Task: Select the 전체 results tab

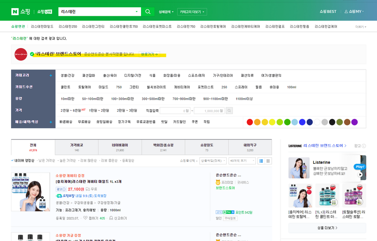Action: tap(33, 147)
